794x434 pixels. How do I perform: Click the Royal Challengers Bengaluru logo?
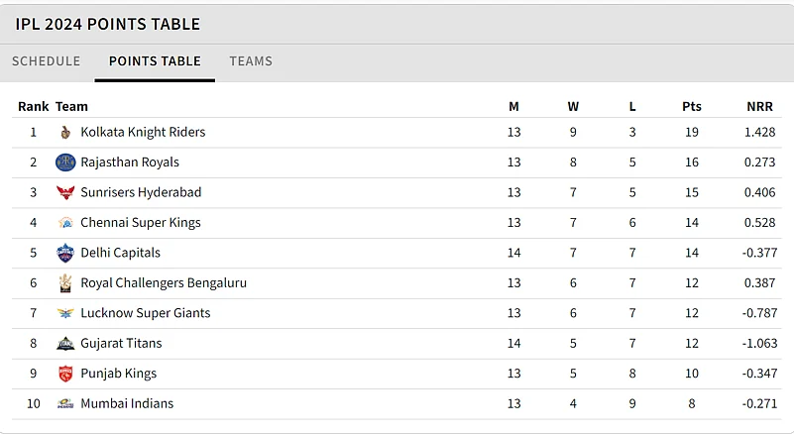tap(65, 283)
